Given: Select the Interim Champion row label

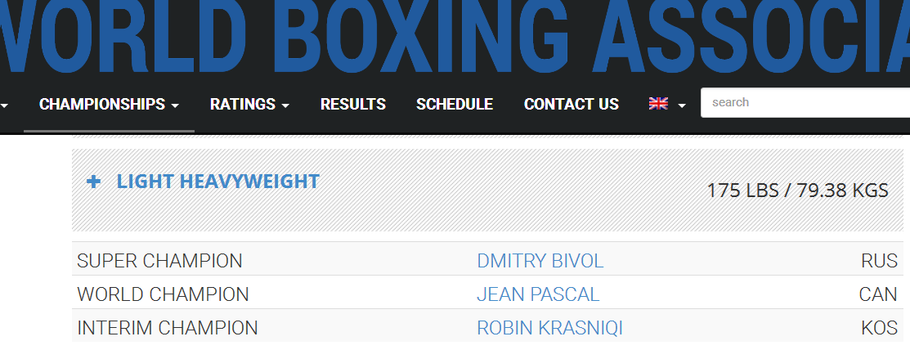Looking at the screenshot, I should [x=167, y=328].
